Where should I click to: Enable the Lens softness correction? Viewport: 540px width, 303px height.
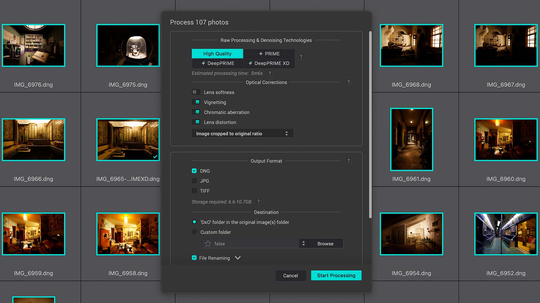[x=196, y=92]
